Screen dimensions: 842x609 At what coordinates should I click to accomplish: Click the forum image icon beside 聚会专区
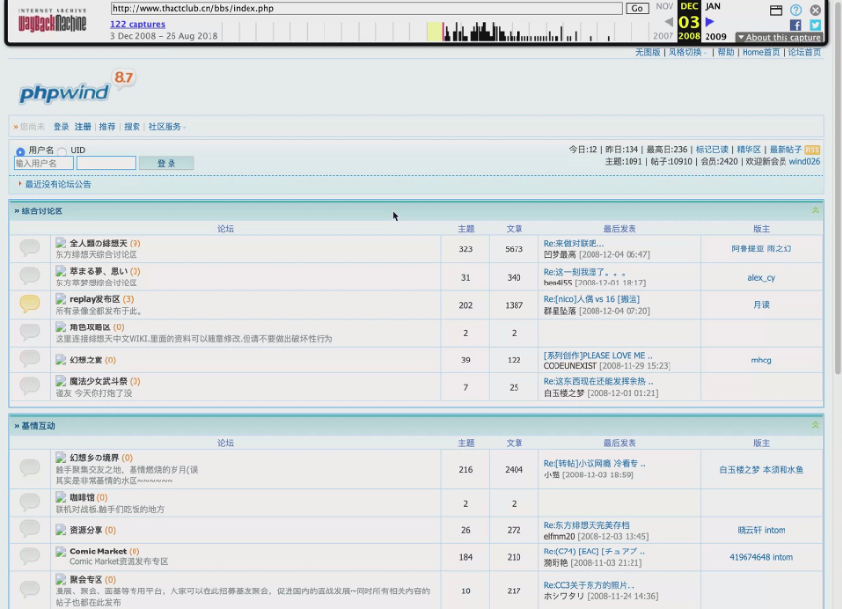pos(60,579)
